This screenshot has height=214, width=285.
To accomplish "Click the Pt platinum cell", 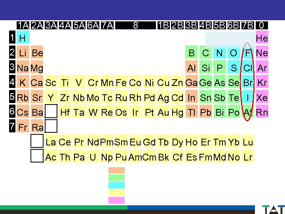I will click(149, 111).
